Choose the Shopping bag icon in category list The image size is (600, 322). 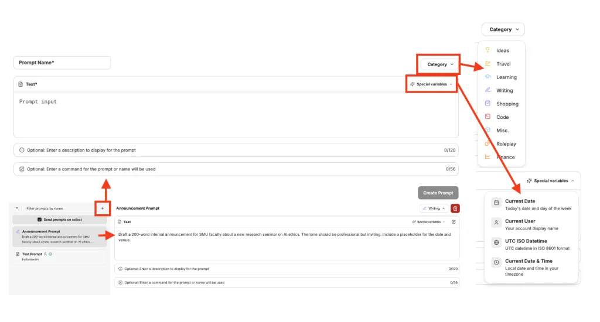click(x=487, y=103)
